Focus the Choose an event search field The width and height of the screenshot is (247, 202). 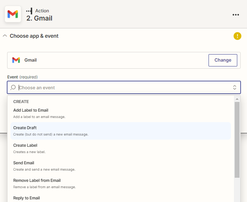point(124,87)
